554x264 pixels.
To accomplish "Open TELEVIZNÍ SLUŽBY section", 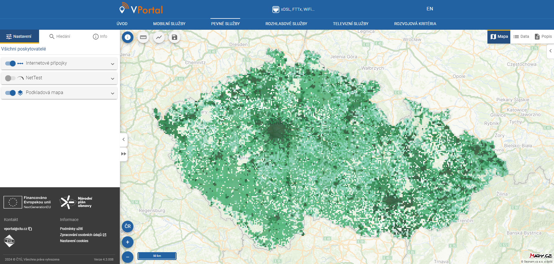I will (x=351, y=24).
